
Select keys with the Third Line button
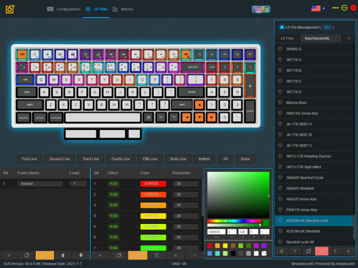tap(91, 158)
